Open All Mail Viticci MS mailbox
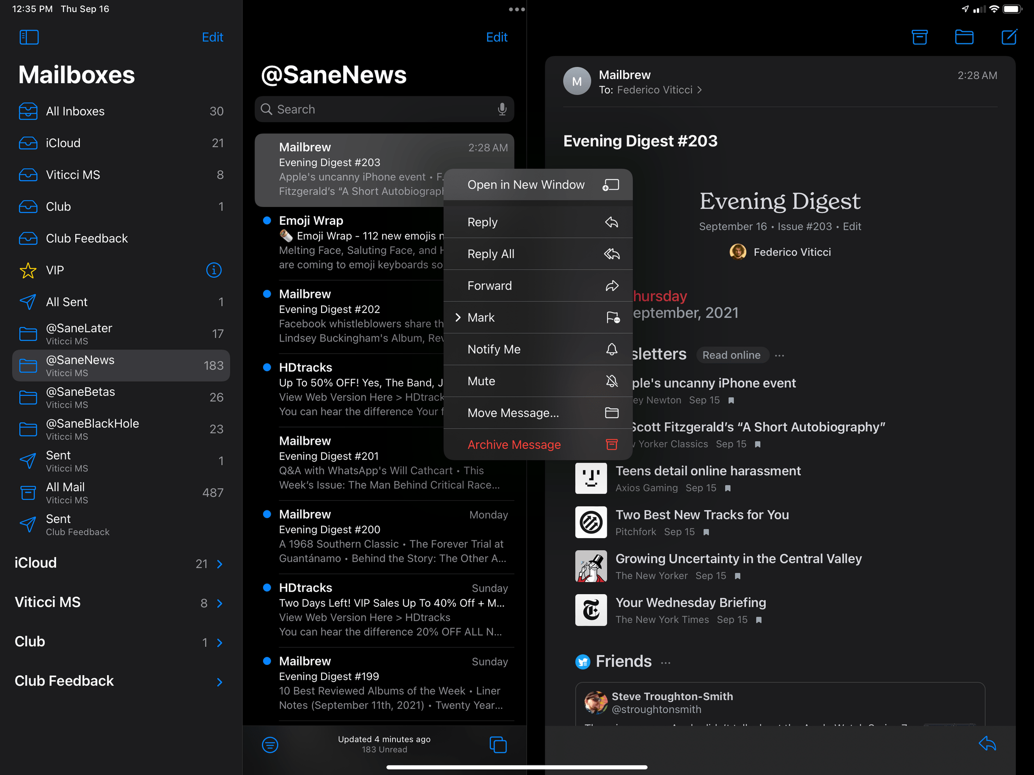Screen dimensions: 1034x775 (121, 493)
